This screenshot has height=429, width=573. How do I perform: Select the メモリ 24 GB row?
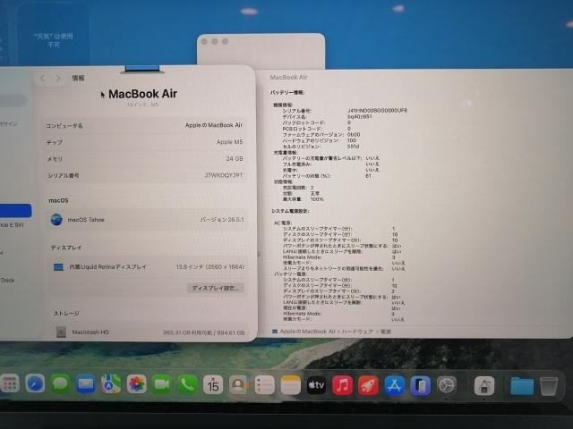pyautogui.click(x=145, y=159)
